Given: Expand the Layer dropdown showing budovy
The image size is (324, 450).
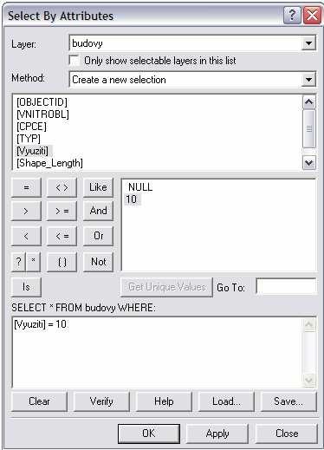Looking at the screenshot, I should (308, 43).
